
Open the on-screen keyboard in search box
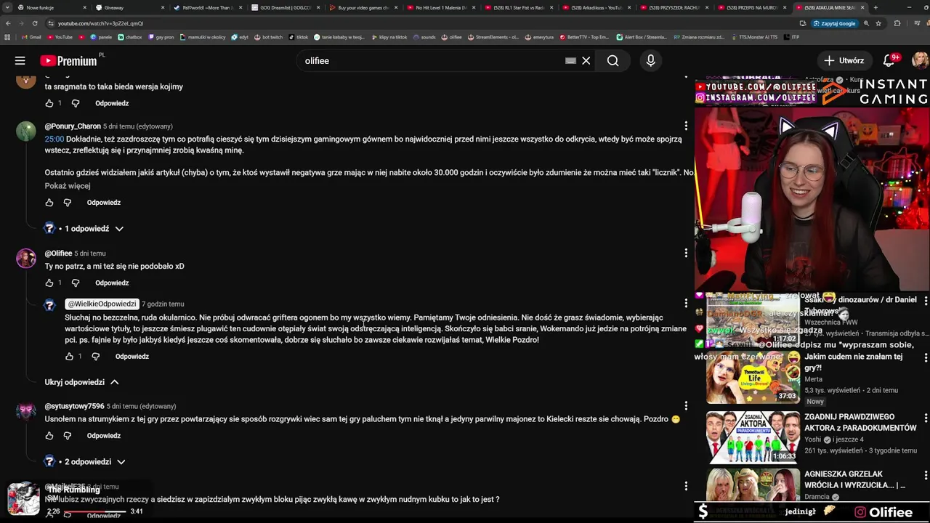coord(570,61)
